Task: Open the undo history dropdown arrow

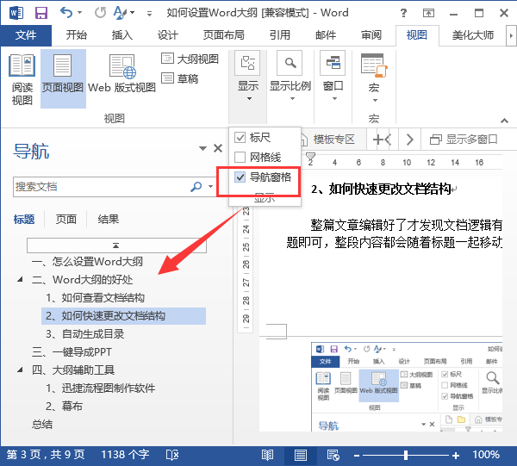Action: tap(79, 13)
